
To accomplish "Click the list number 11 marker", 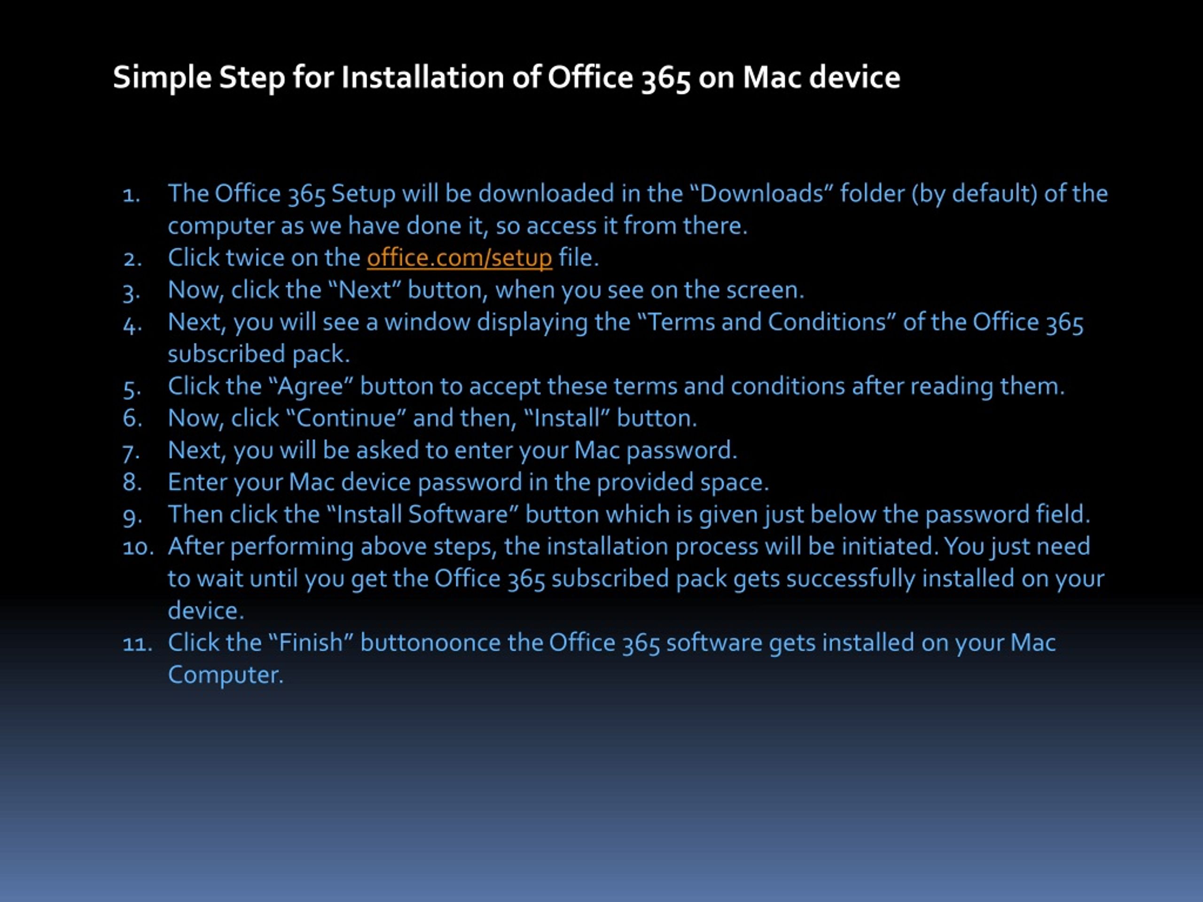I will click(x=137, y=643).
